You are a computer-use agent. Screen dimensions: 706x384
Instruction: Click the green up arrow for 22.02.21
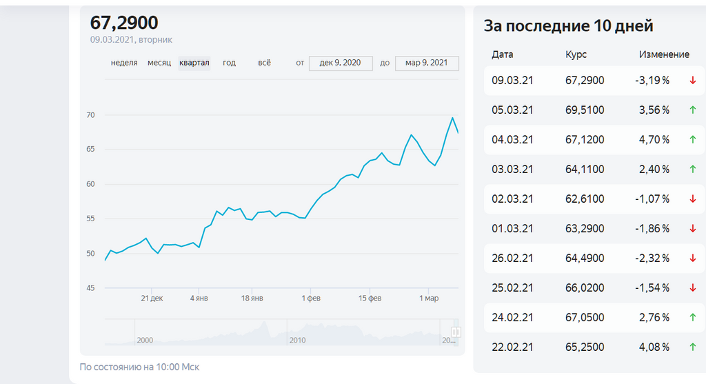coord(692,347)
